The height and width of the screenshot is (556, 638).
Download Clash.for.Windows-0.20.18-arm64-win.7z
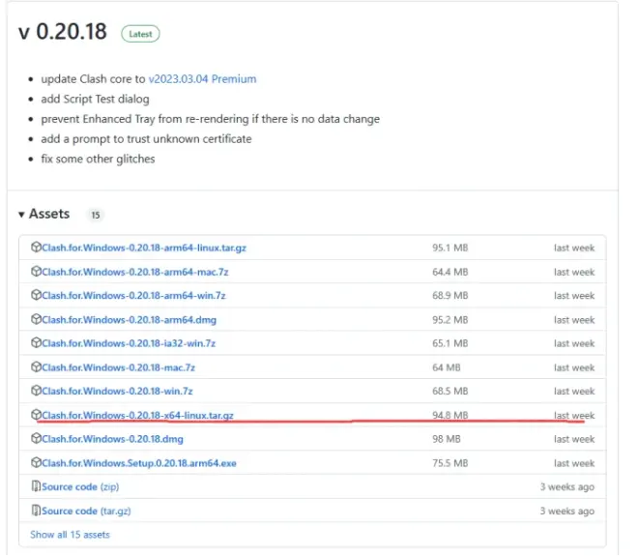(133, 296)
